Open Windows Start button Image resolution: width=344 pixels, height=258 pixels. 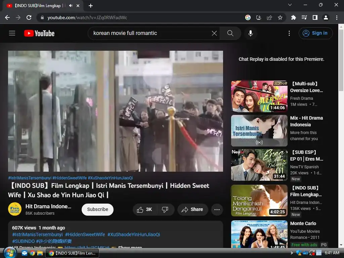pos(9,253)
